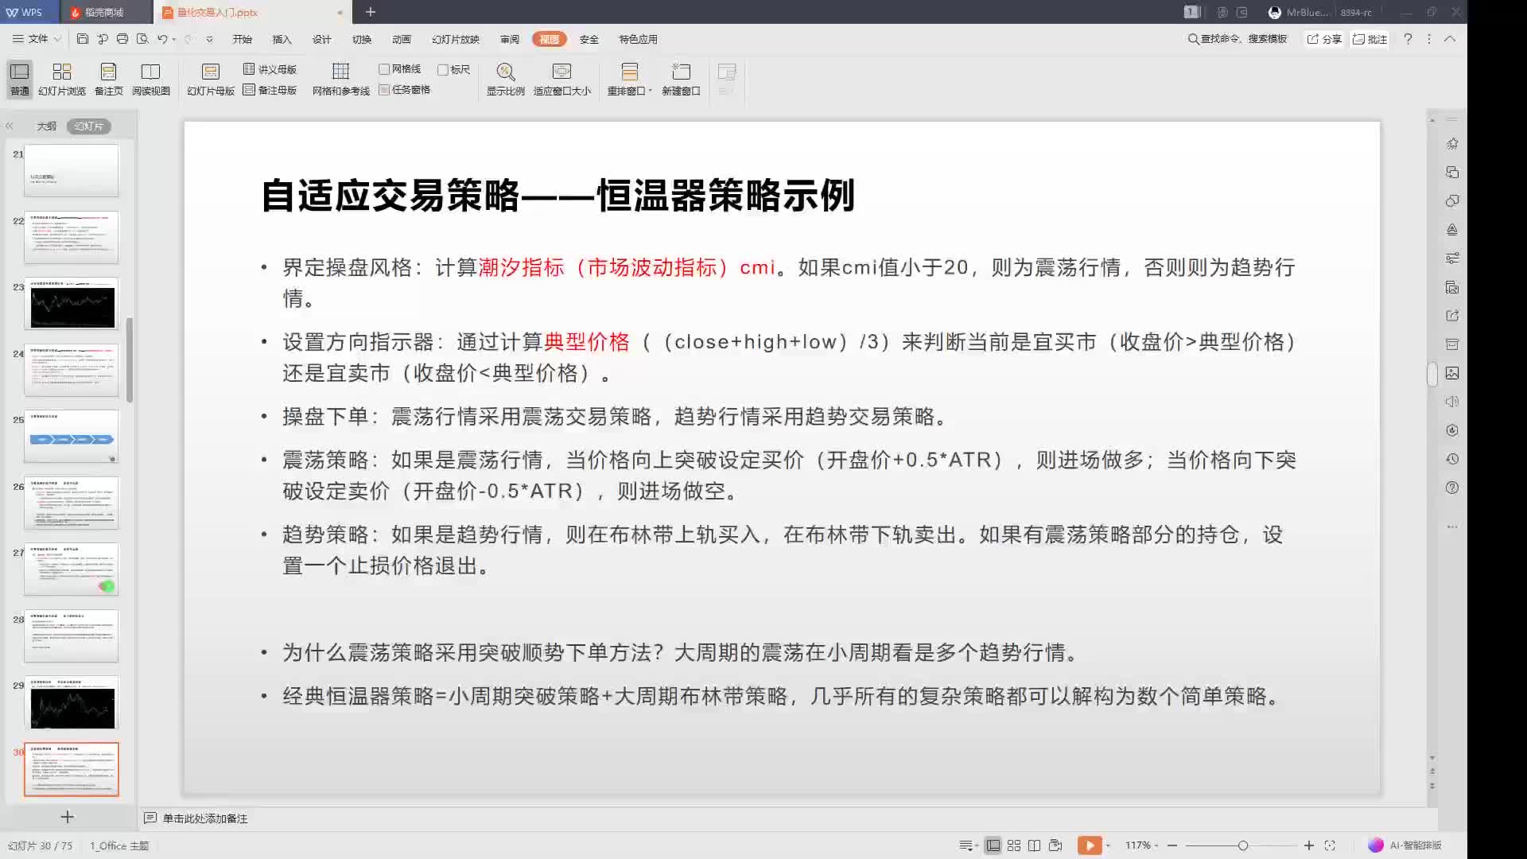Screen dimensions: 1527x859
Task: Open 幻灯片母版 slide master
Action: (x=211, y=80)
